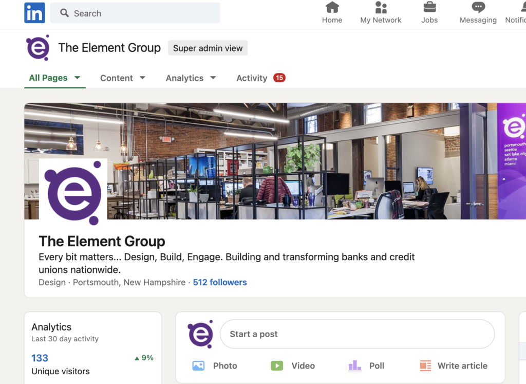Click the Start a post box
Image resolution: width=526 pixels, height=384 pixels.
(x=358, y=334)
